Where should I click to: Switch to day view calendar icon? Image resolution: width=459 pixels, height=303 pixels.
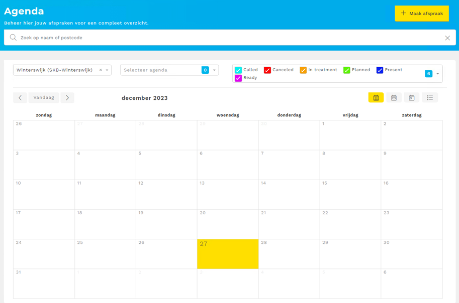click(x=411, y=98)
